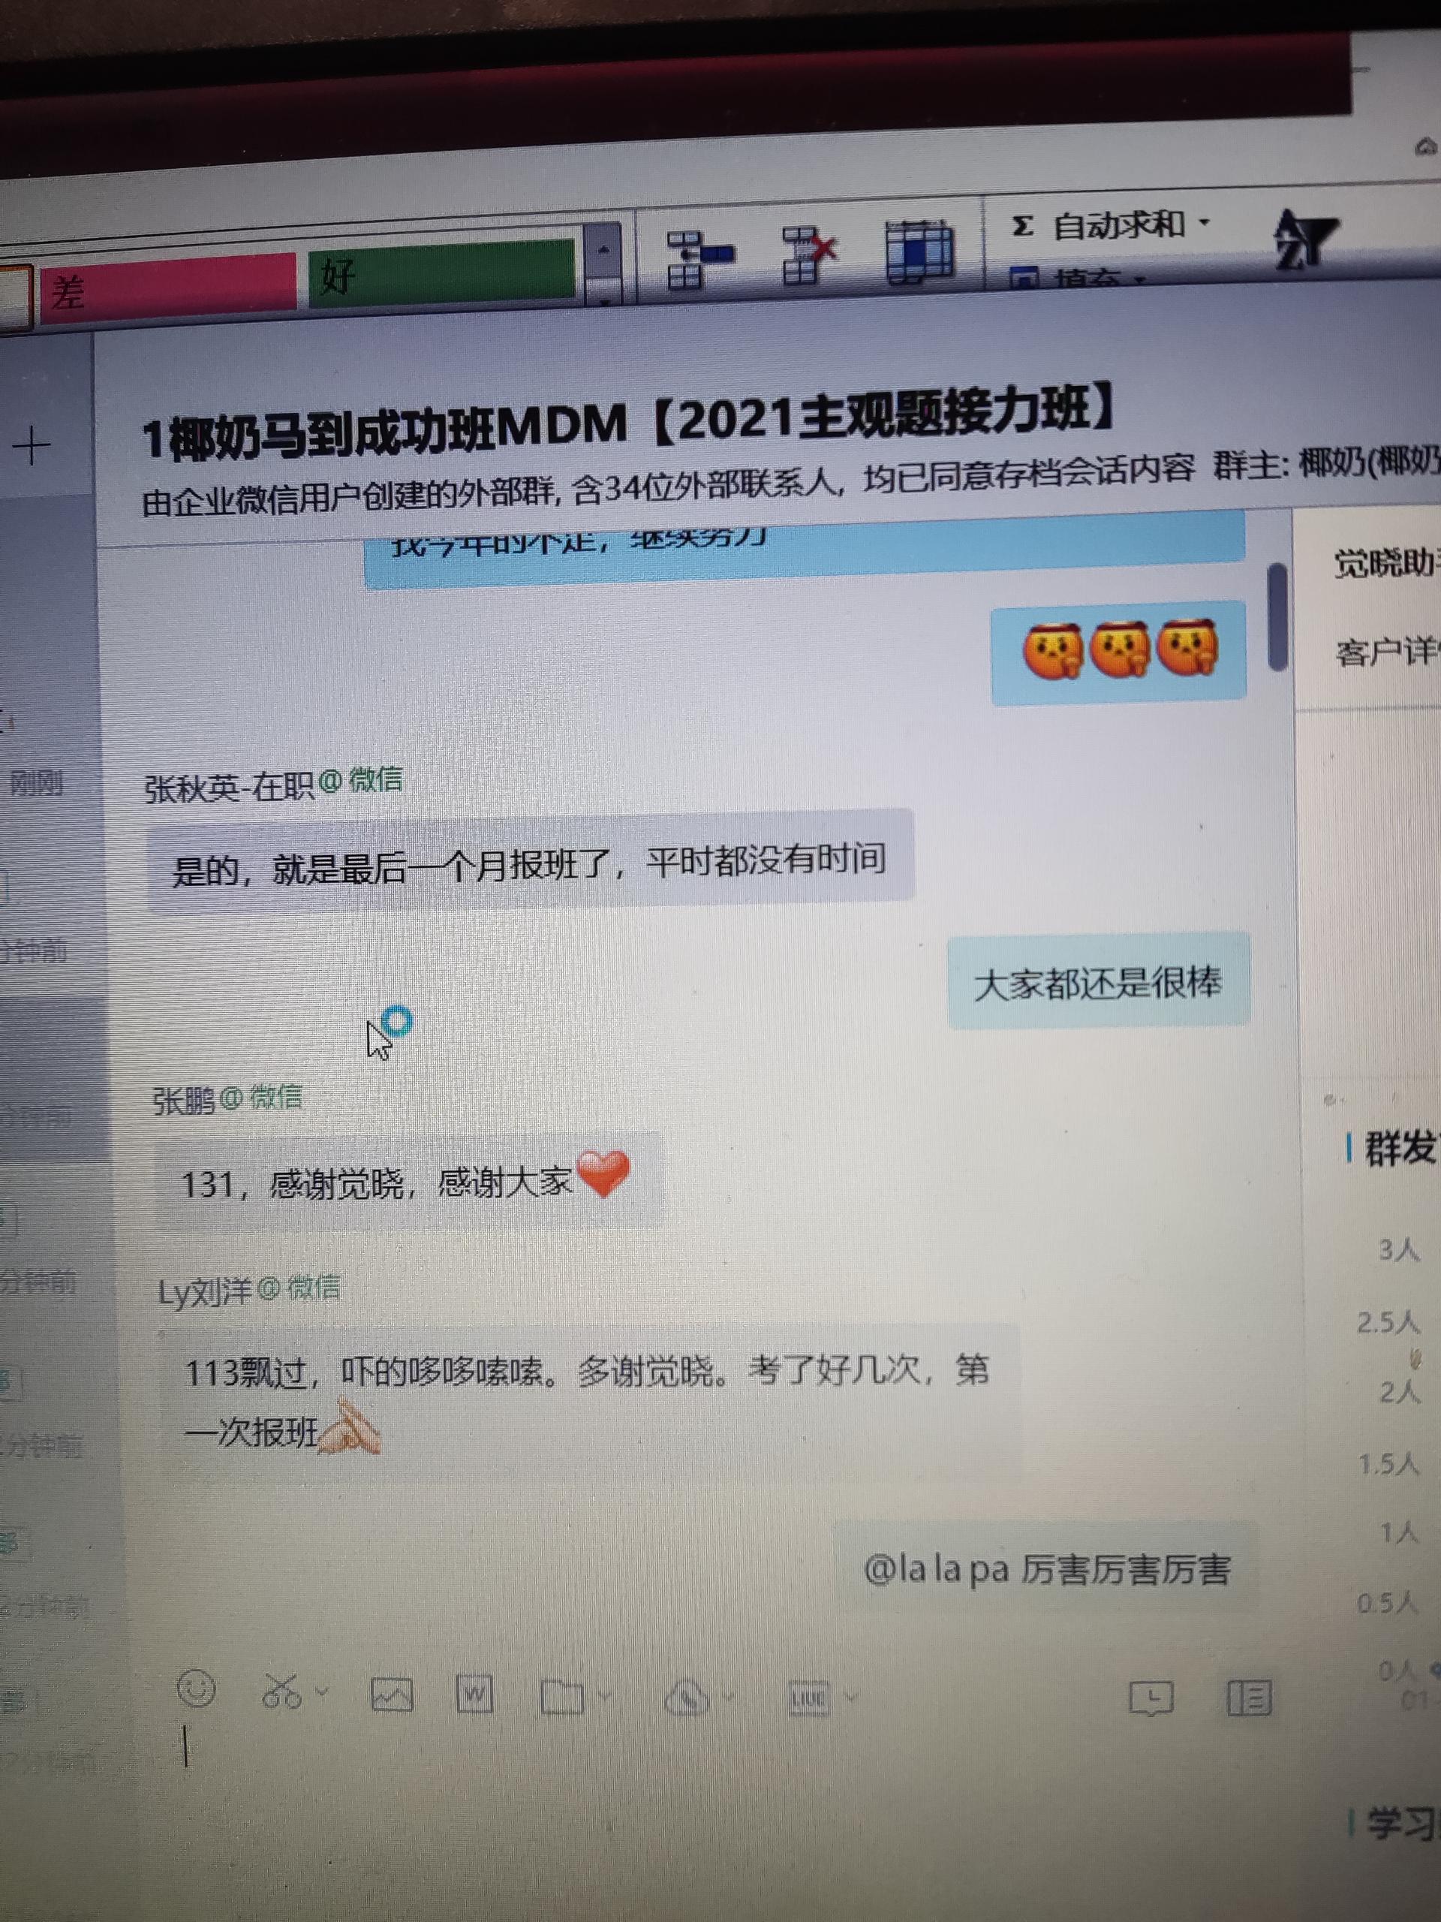The image size is (1441, 1922).
Task: Click the 群发 section heading
Action: coord(1402,1148)
